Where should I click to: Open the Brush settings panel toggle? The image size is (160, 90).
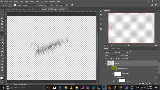[15, 5]
